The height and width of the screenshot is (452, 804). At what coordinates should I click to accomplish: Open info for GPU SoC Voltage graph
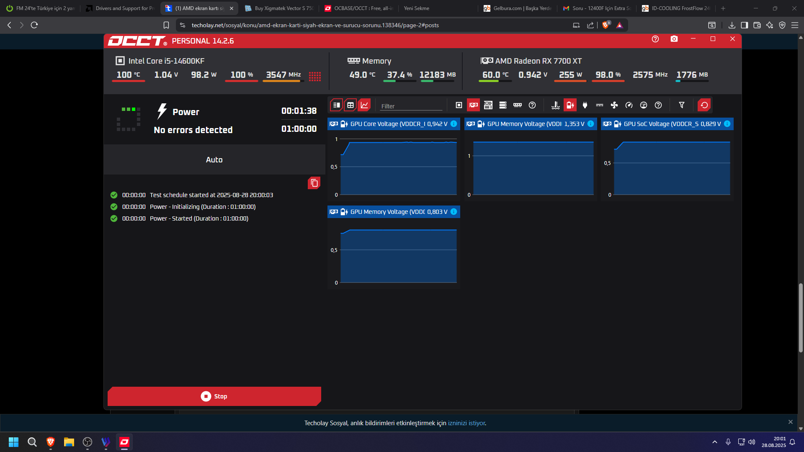click(x=727, y=124)
